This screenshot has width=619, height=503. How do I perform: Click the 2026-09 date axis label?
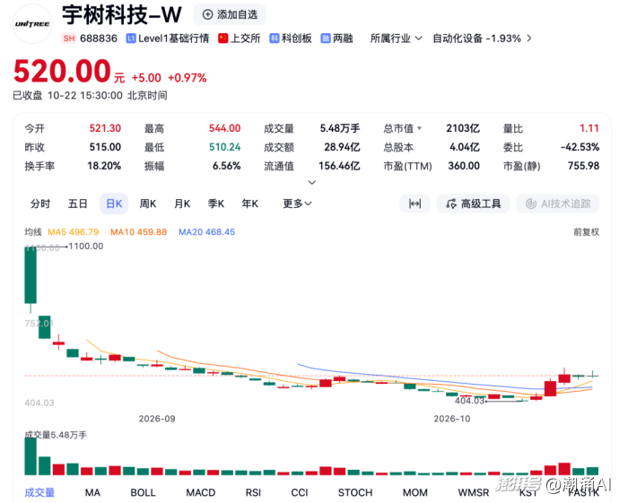tap(157, 419)
